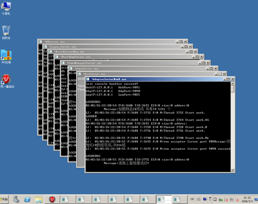Select the red 一键启动 desktop shortcut
Image resolution: width=258 pixels, height=204 pixels.
pyautogui.click(x=6, y=80)
